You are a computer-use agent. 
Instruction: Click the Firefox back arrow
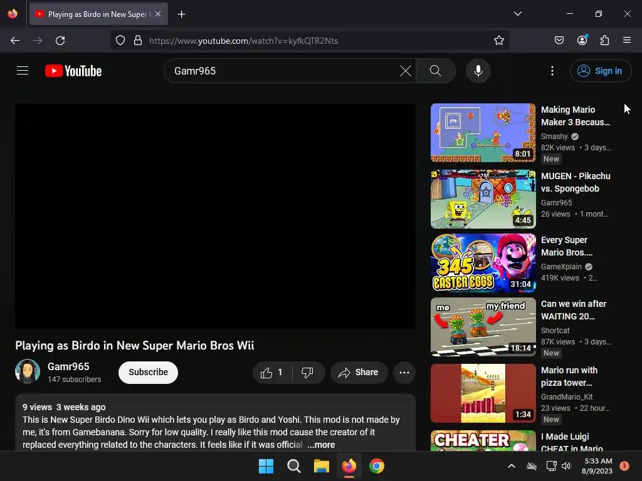click(15, 41)
